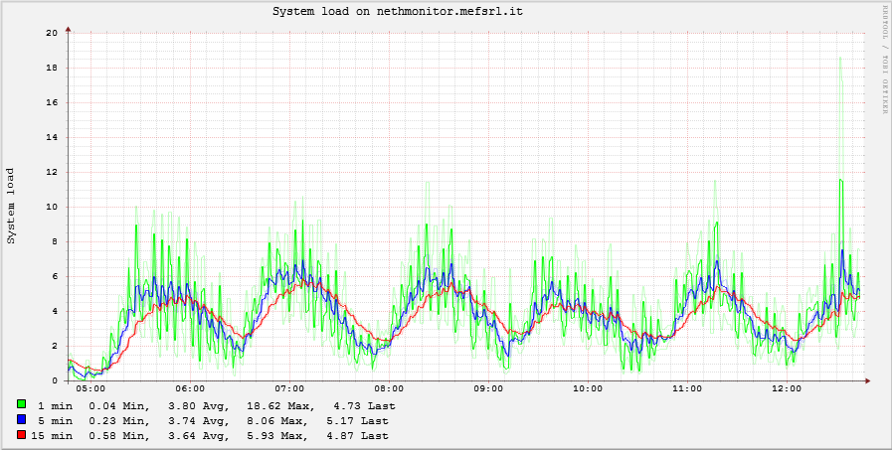892x450 pixels.
Task: Select the 12:00 time axis label
Action: [x=787, y=389]
